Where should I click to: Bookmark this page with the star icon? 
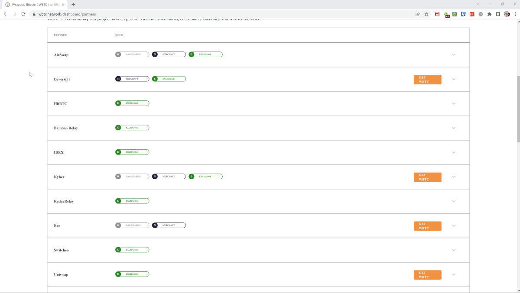click(x=426, y=14)
